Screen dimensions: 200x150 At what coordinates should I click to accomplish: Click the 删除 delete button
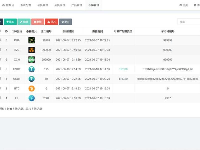coord(38,22)
